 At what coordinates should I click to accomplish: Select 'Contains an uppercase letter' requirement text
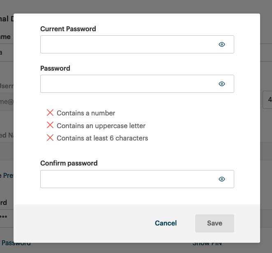coord(101,126)
